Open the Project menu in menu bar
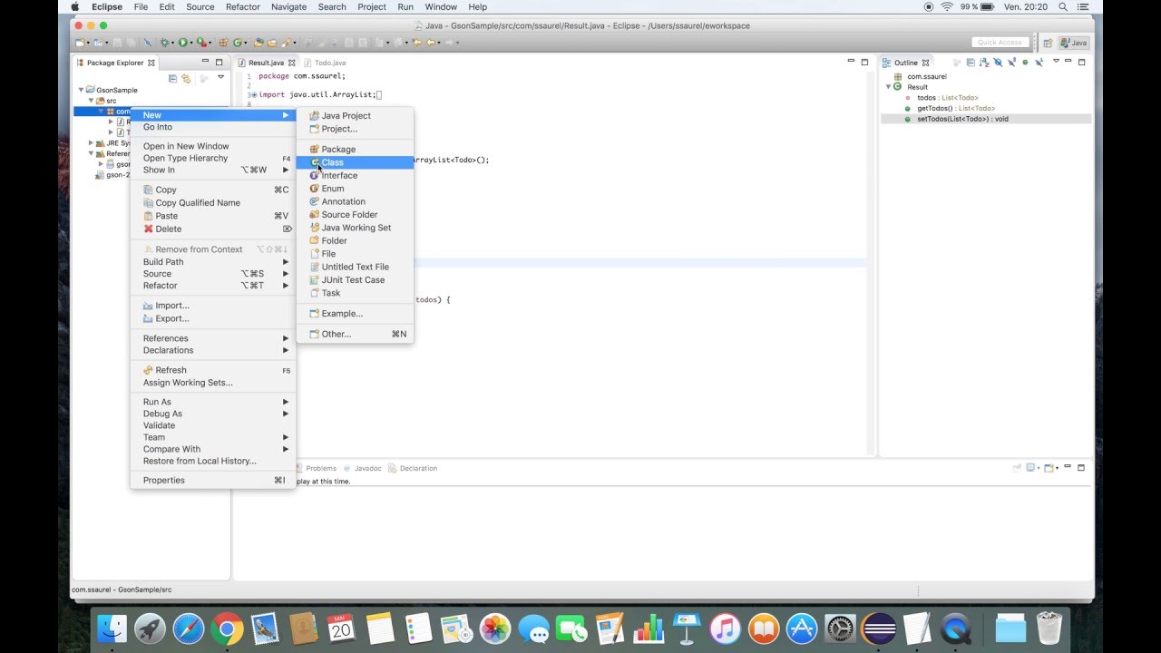This screenshot has height=653, width=1161. pos(372,6)
